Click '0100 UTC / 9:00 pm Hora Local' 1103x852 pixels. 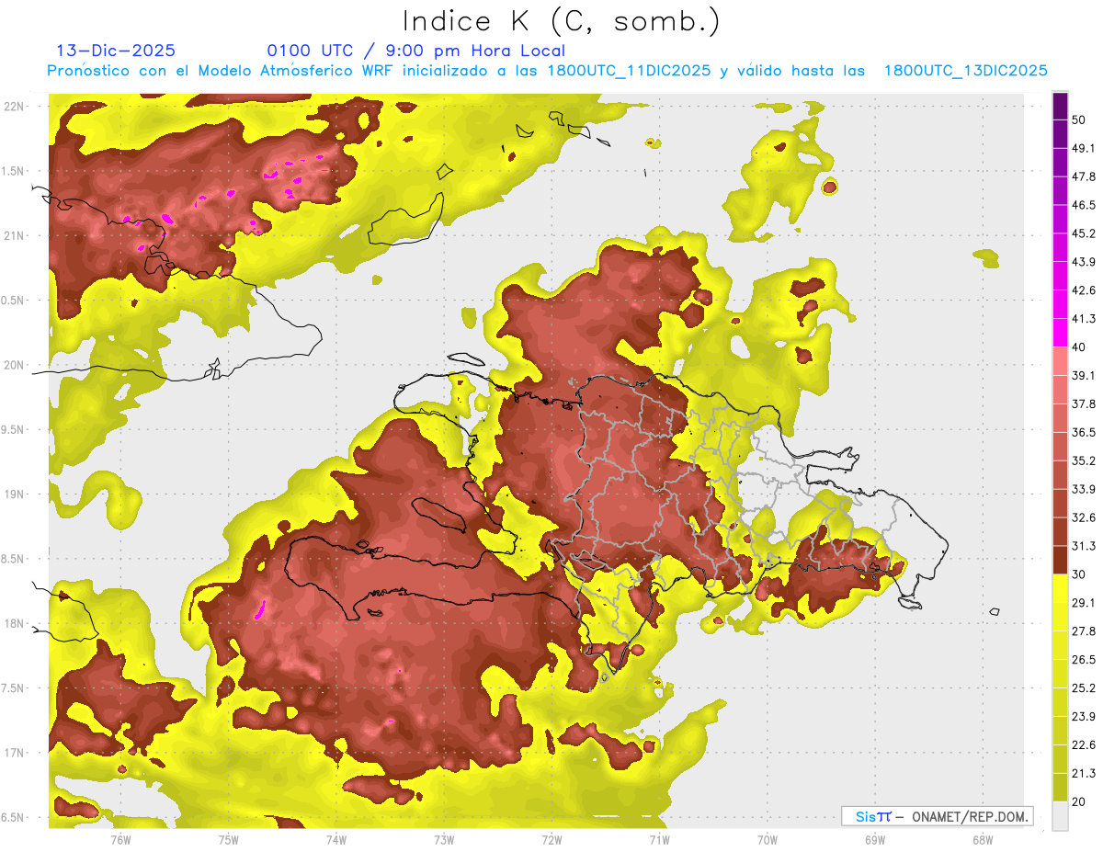tap(416, 51)
